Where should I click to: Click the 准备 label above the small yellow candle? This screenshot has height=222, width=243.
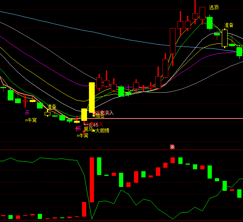click(x=52, y=107)
